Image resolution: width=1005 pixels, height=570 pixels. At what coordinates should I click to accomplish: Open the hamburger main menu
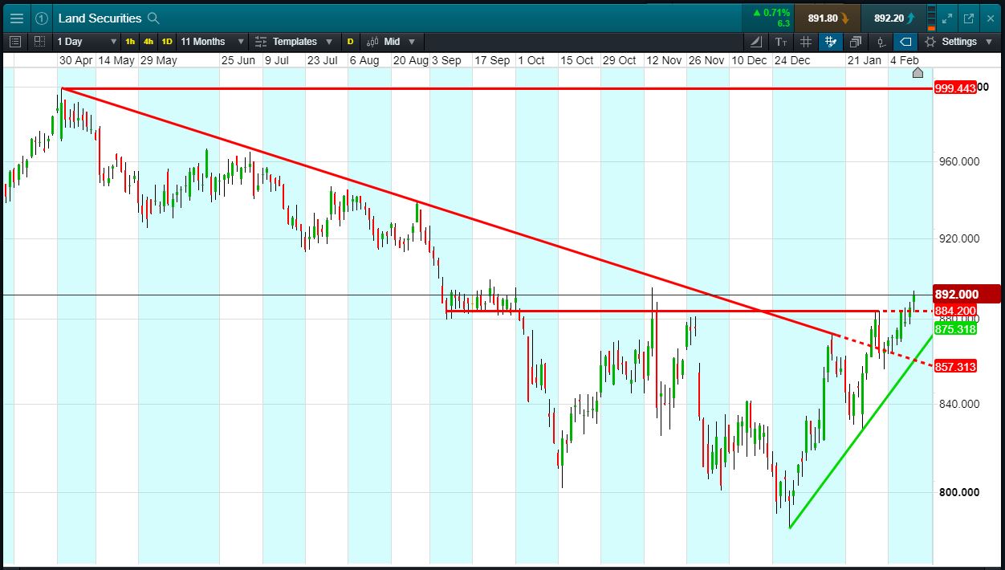(17, 18)
